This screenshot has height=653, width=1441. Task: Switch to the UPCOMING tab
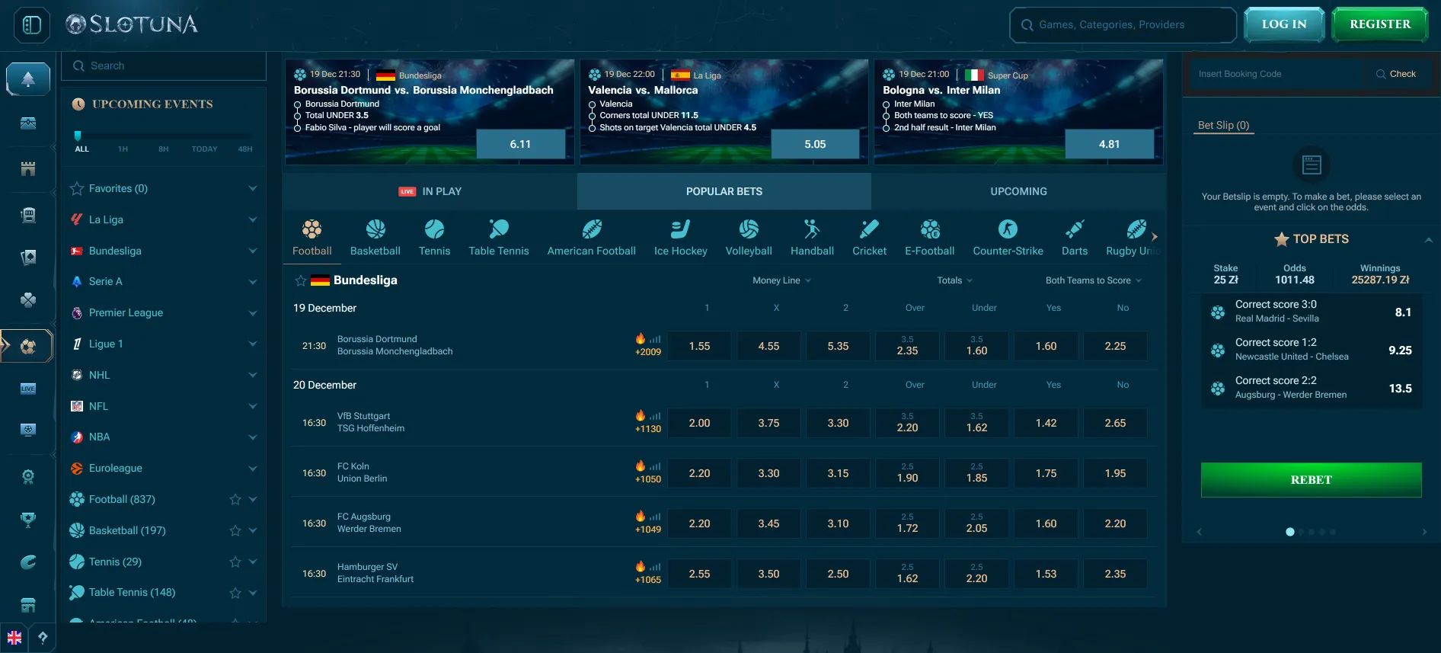coord(1018,191)
